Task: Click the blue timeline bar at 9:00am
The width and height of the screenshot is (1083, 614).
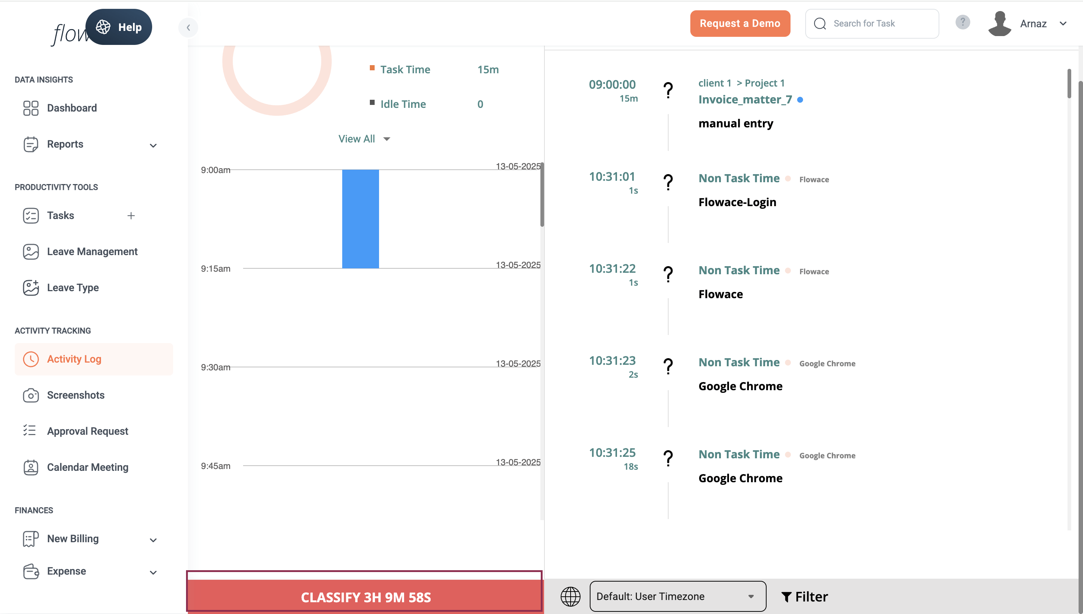Action: [x=360, y=219]
